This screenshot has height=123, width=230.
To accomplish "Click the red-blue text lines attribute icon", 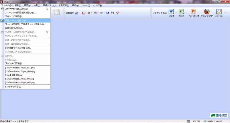I will pyautogui.click(x=95, y=13).
